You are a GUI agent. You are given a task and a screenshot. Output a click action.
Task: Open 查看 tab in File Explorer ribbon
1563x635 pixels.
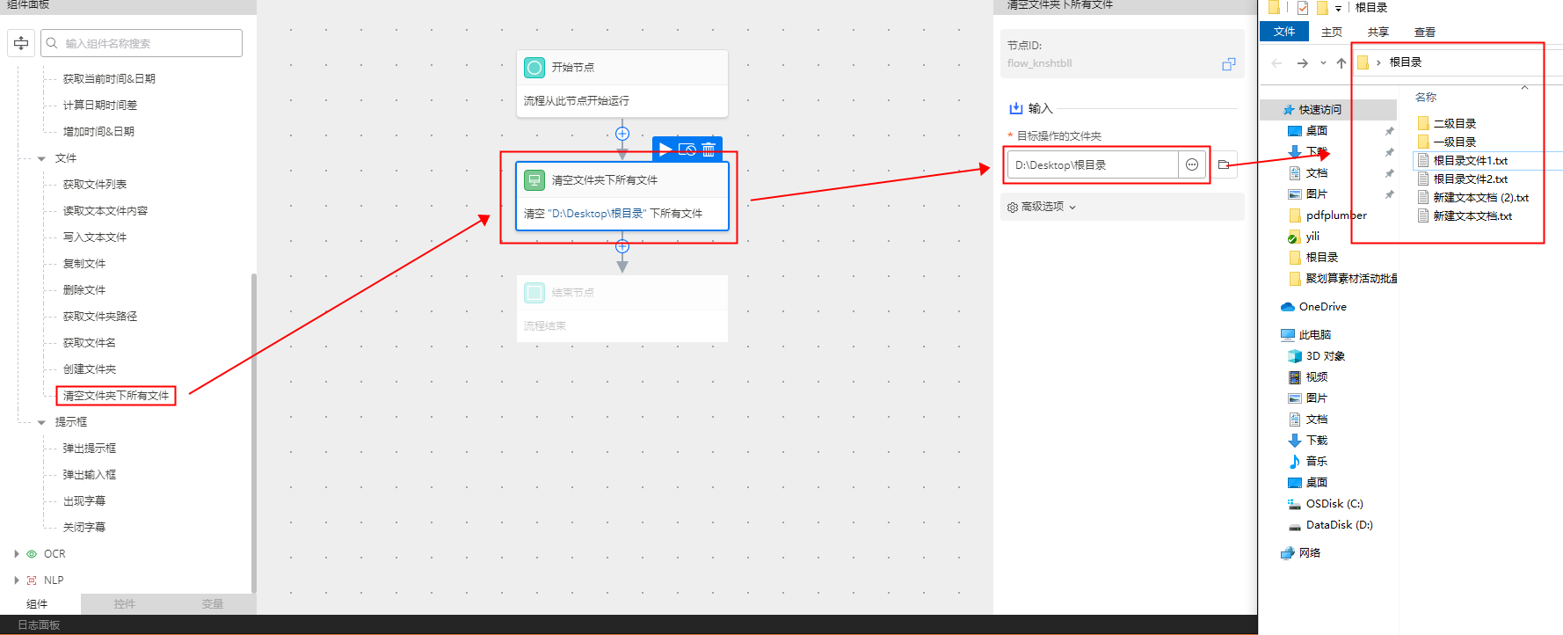(x=1425, y=32)
